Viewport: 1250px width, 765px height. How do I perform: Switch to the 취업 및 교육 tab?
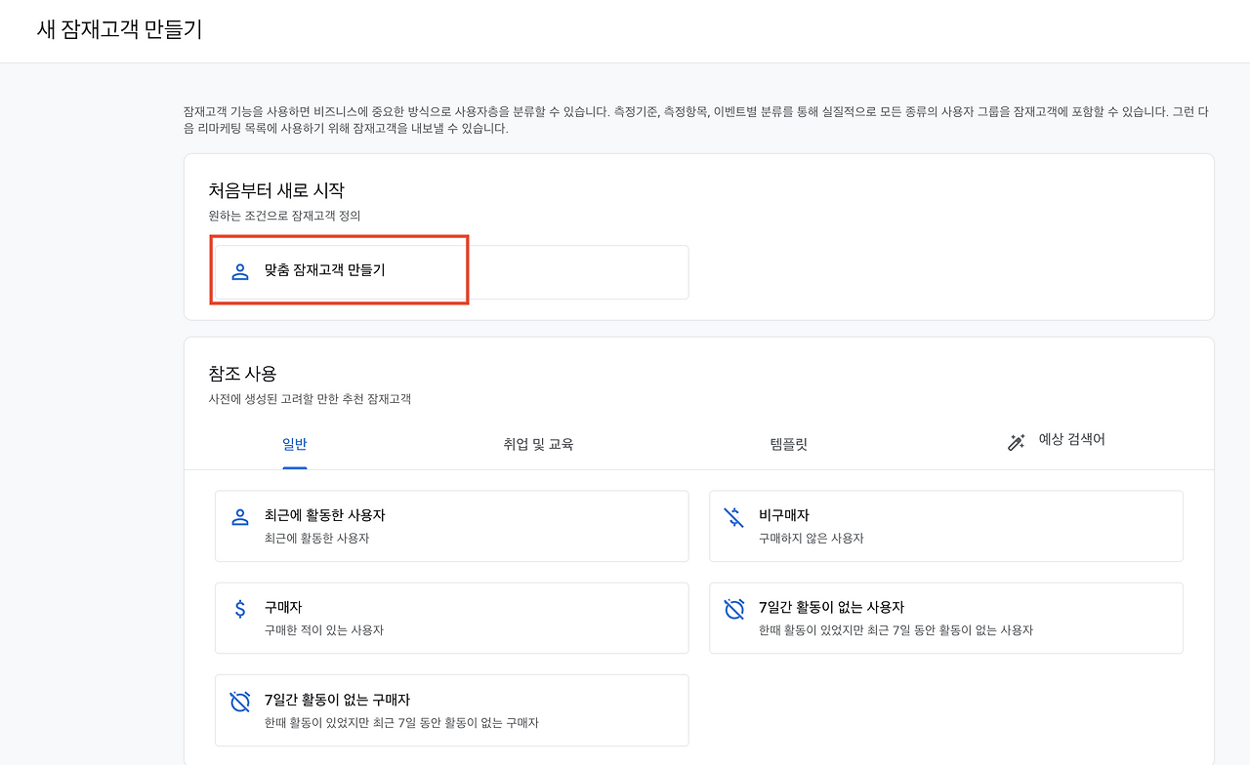tap(536, 443)
